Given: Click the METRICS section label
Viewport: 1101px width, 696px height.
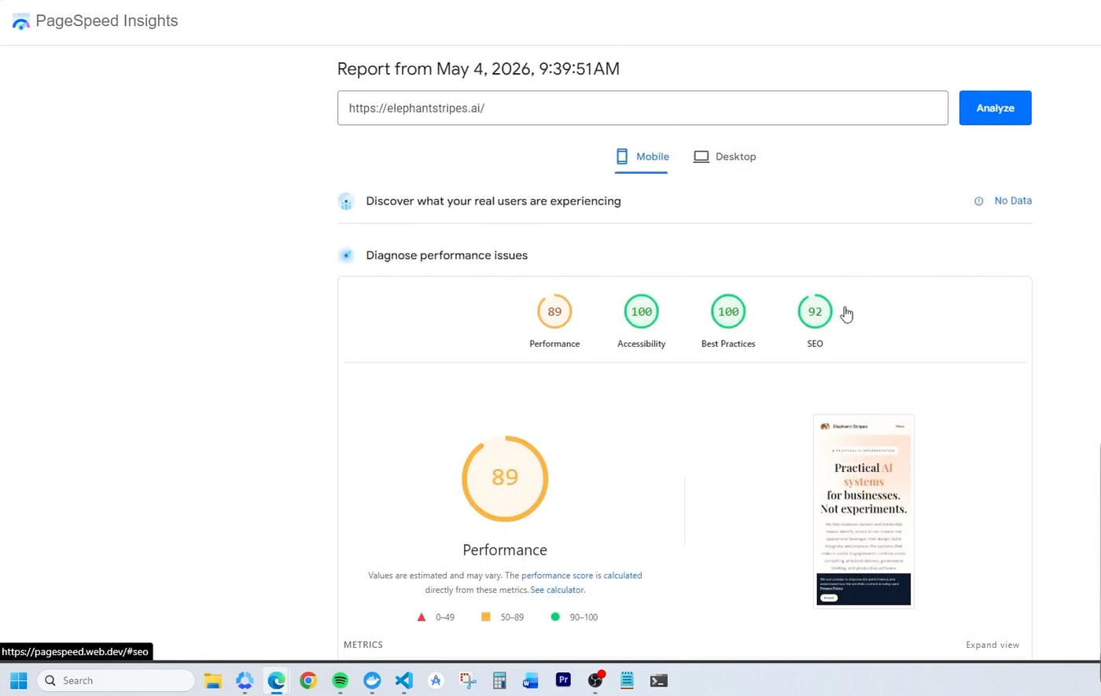Looking at the screenshot, I should (x=363, y=645).
